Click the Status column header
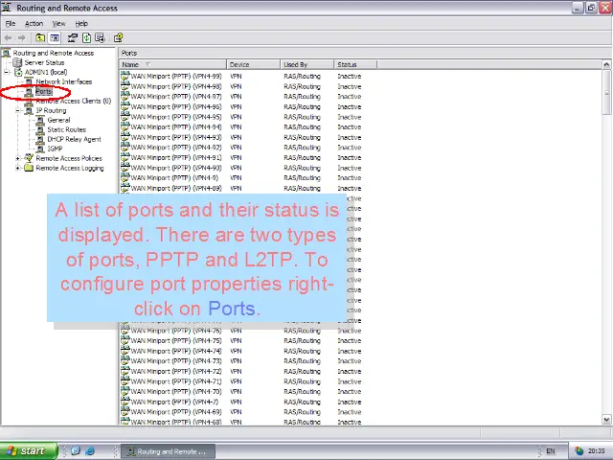 point(354,64)
